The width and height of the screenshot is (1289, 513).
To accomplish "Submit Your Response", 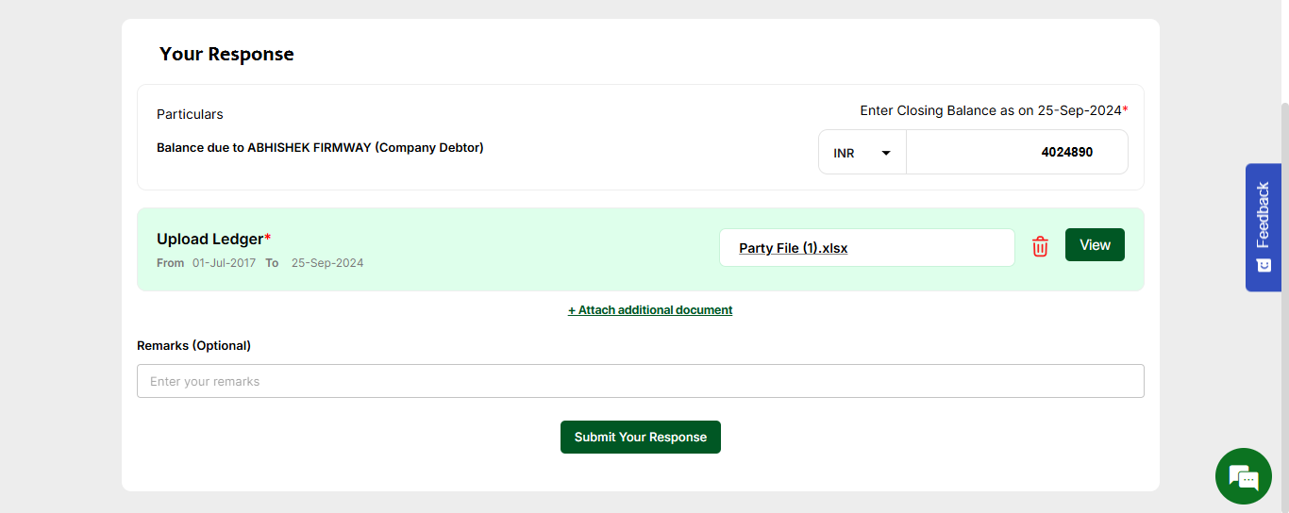I will point(640,438).
